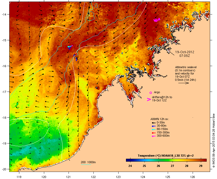Click the latitude label -17
217x179 pixels.
click(x=4, y=92)
